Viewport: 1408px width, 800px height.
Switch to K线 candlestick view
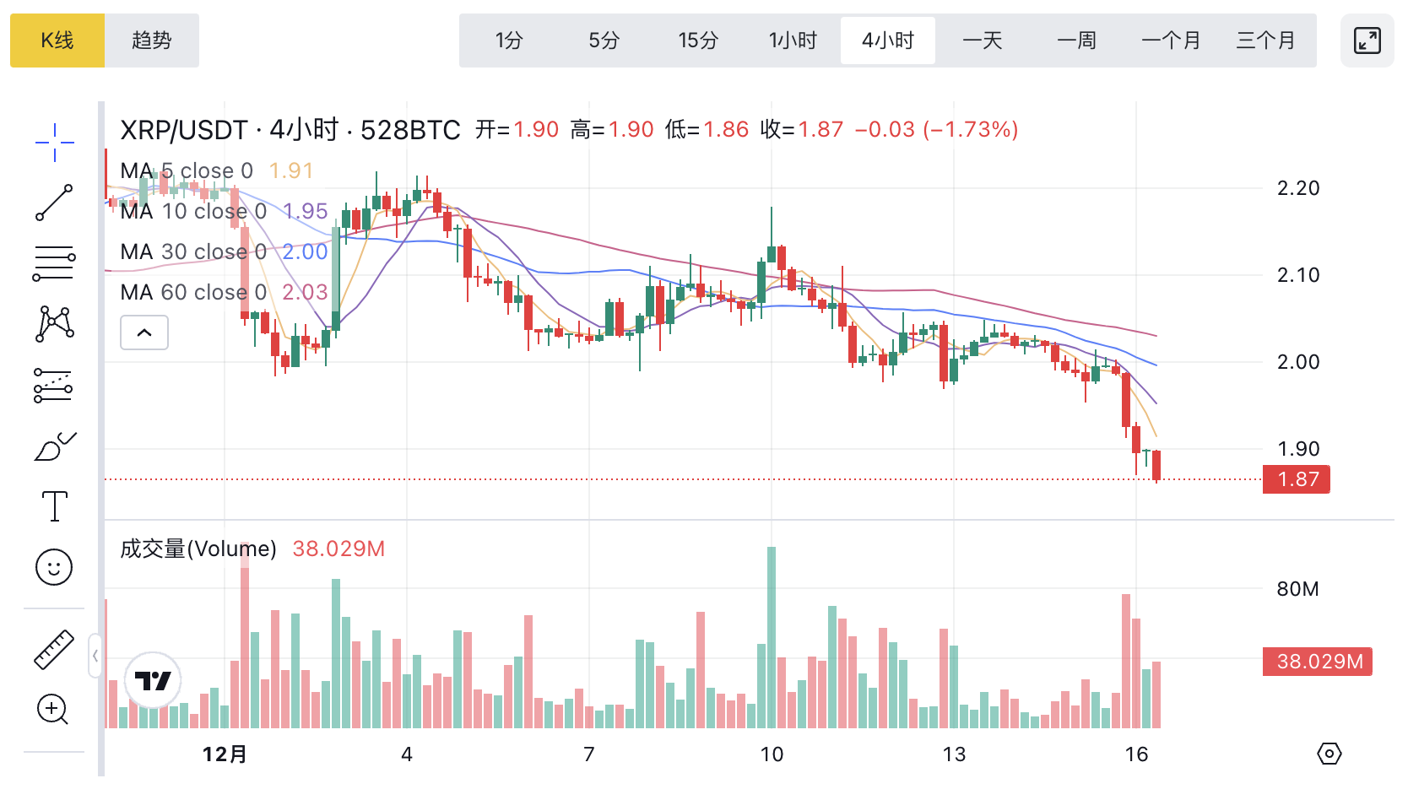[x=57, y=41]
